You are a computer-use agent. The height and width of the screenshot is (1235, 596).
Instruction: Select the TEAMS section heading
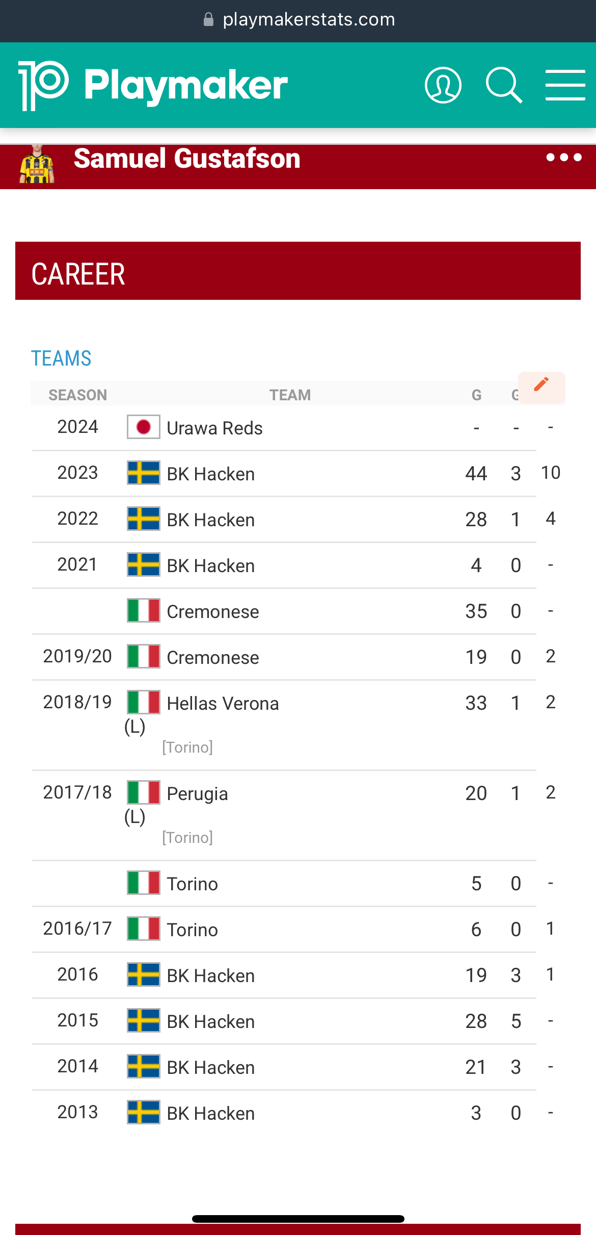[61, 358]
